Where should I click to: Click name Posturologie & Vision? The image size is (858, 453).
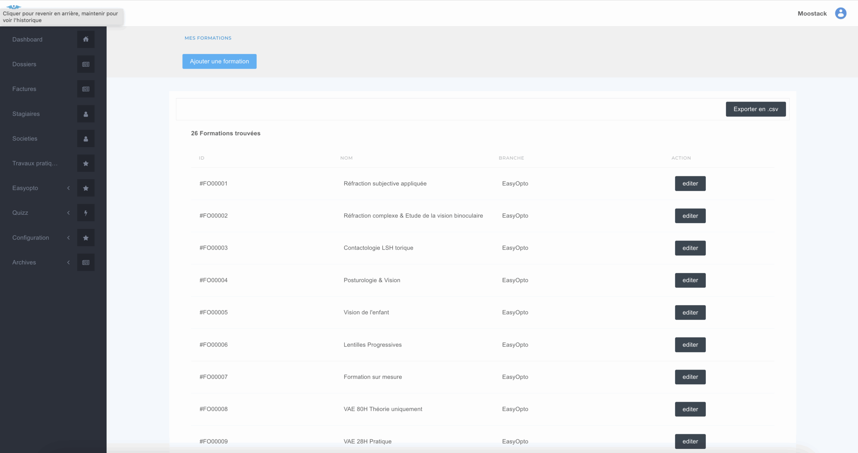(x=372, y=280)
